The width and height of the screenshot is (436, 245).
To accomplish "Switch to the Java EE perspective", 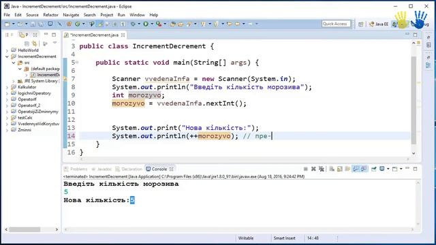I will [379, 24].
